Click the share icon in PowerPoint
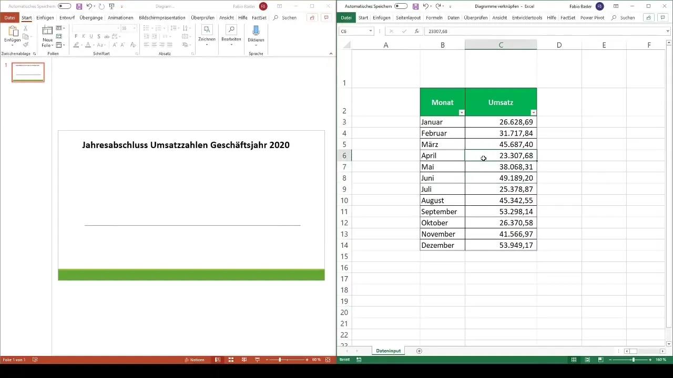 [312, 17]
